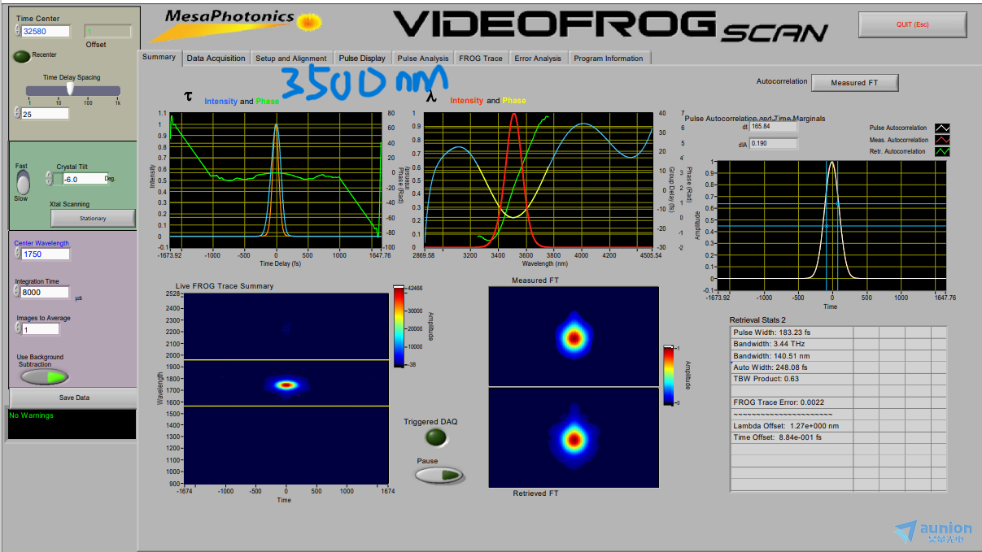
Task: Open the Summary tab
Action: (159, 57)
